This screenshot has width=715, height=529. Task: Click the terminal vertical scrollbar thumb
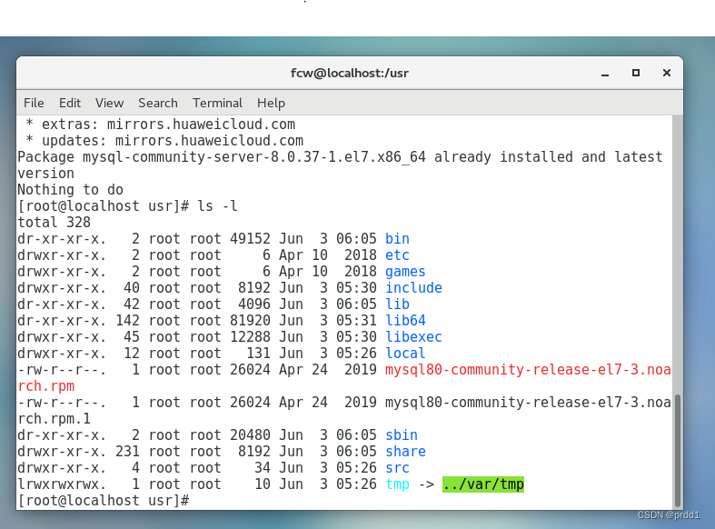coord(678,451)
